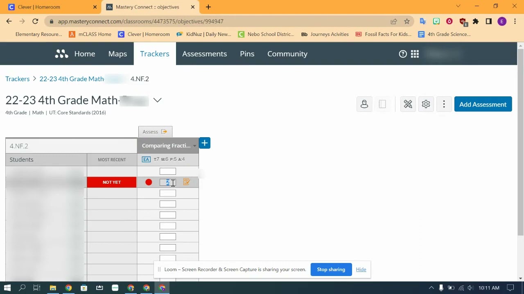Screen dimensions: 524x294
Task: Open Google Translate extension icon
Action: pyautogui.click(x=423, y=21)
